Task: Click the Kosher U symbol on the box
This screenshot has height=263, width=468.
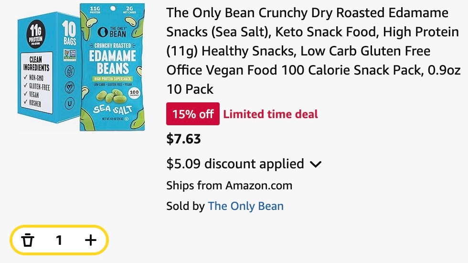Action: tap(70, 104)
